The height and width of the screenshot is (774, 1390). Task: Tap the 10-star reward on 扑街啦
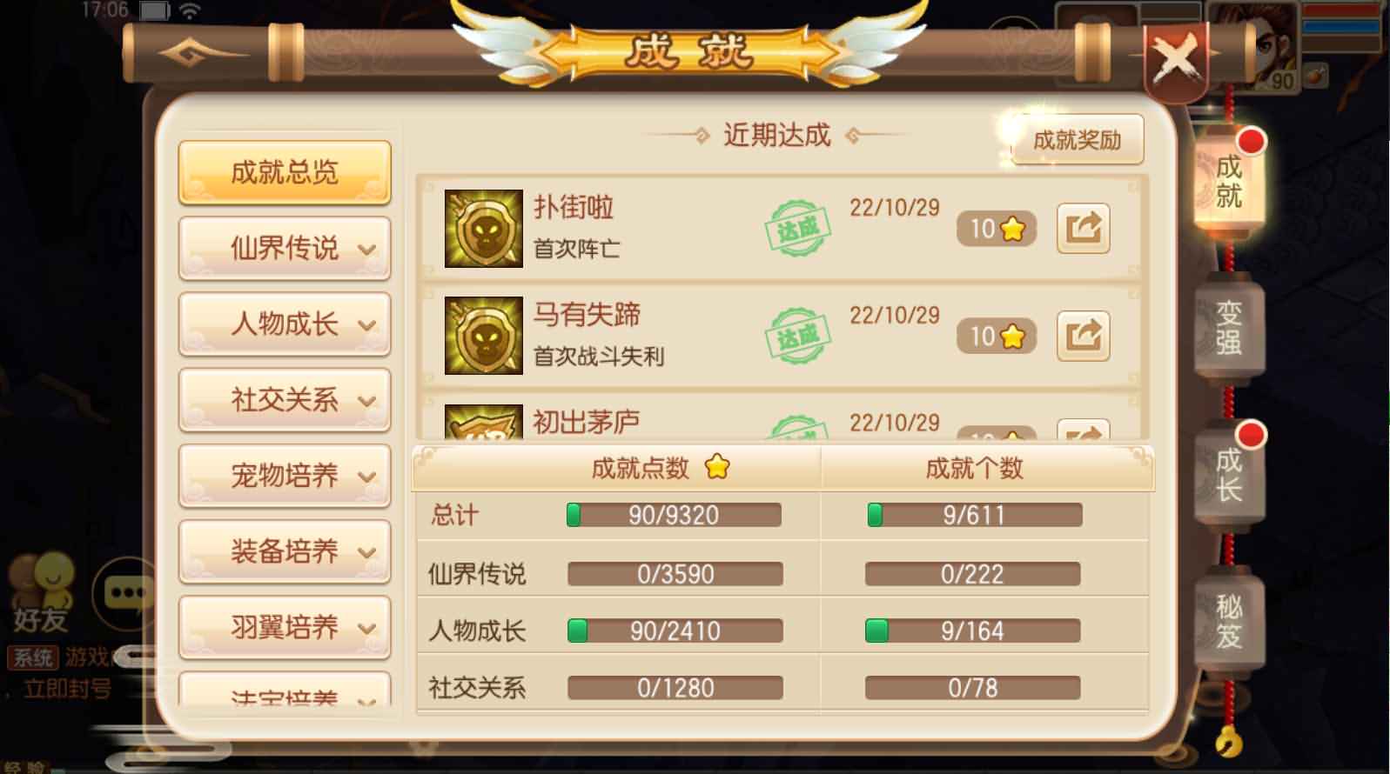997,229
